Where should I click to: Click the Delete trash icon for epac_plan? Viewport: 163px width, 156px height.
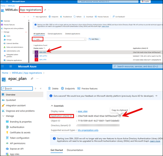tap(49, 88)
